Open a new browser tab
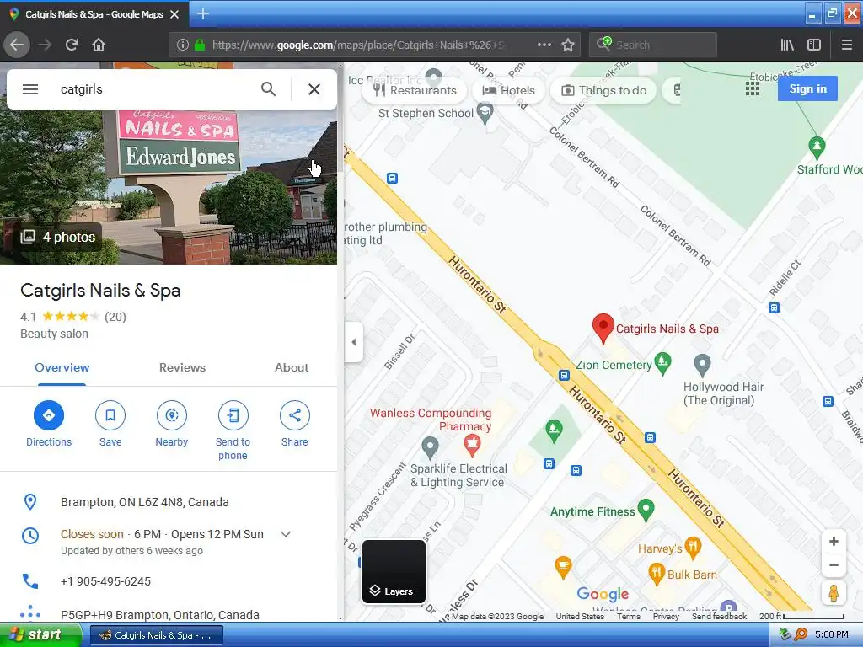The width and height of the screenshot is (863, 647). (x=203, y=13)
